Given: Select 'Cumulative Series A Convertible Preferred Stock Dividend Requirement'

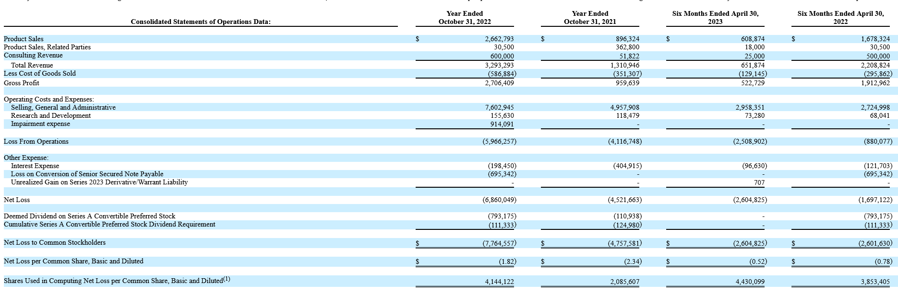Looking at the screenshot, I should (109, 224).
